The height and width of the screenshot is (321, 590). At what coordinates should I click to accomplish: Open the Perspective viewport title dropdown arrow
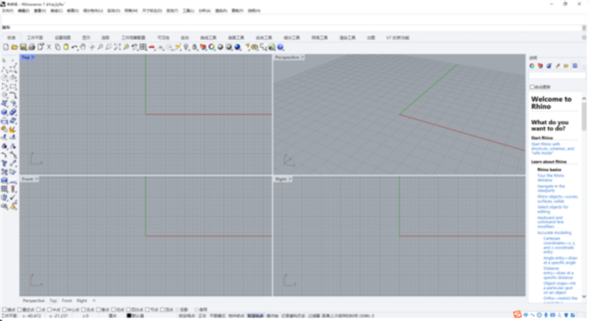pos(303,57)
